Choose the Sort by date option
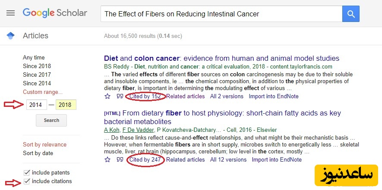382x190 pixels. (38, 153)
